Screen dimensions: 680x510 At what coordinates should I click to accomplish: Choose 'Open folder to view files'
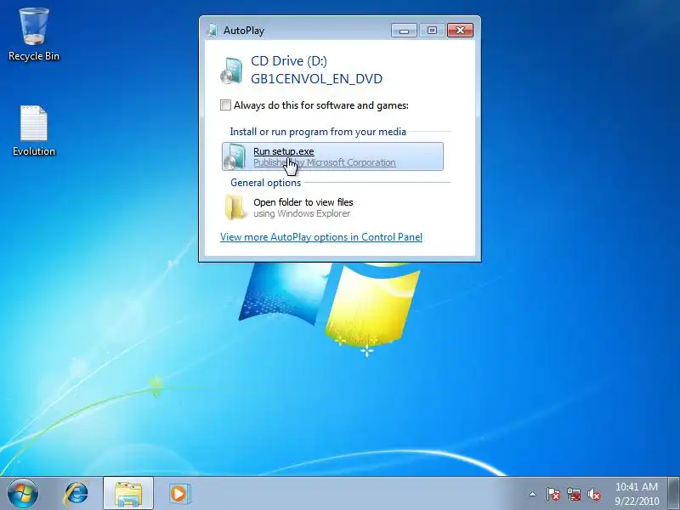point(332,207)
